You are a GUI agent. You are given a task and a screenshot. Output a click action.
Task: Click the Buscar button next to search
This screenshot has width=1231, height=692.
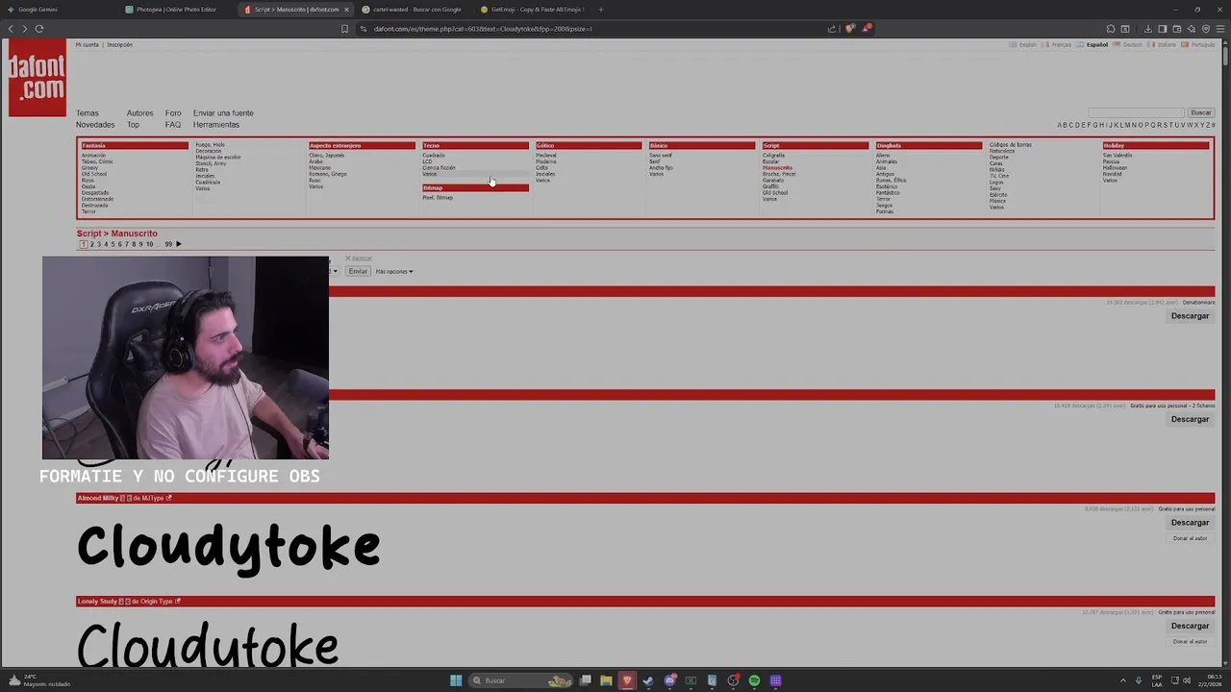(x=1200, y=112)
